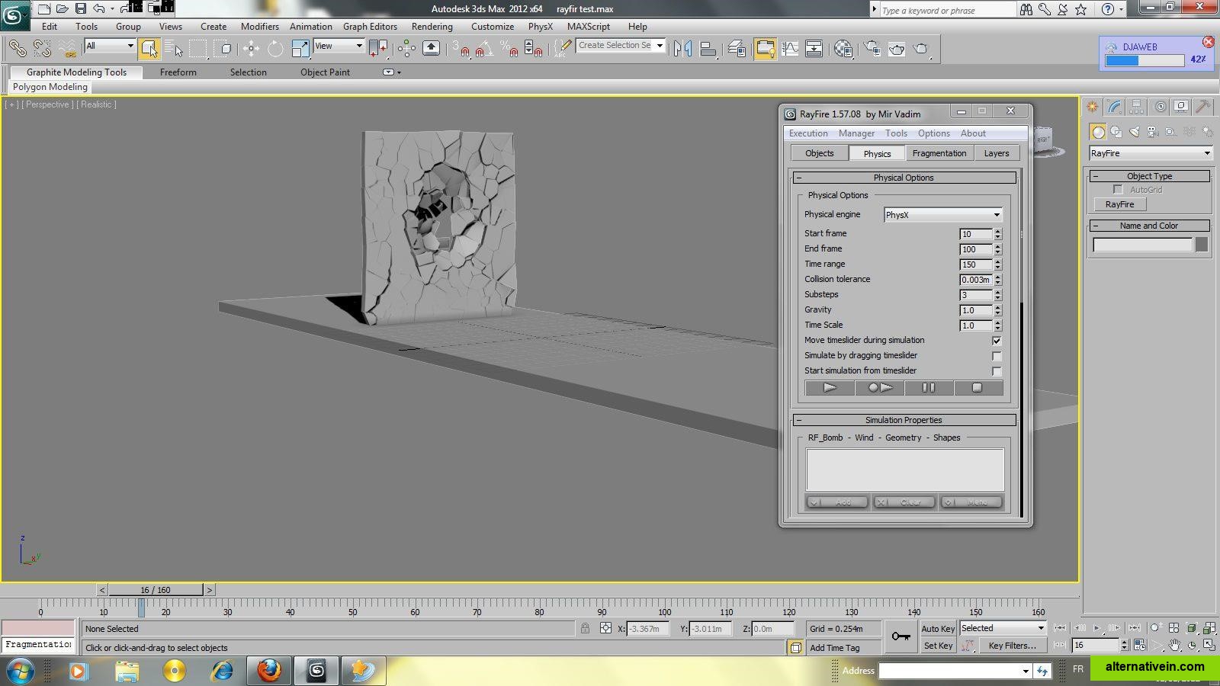Open the Layer Manager icon
1220x686 pixels.
737,49
